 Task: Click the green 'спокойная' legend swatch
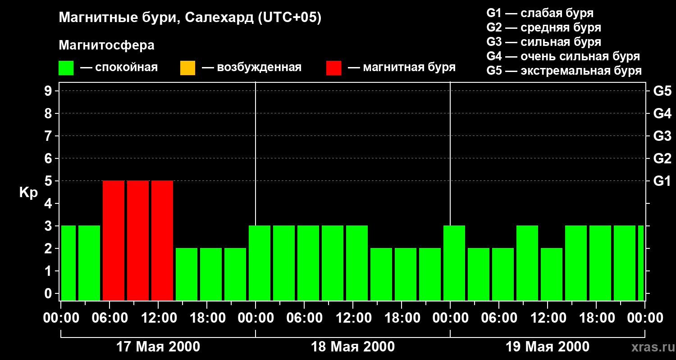click(x=66, y=68)
